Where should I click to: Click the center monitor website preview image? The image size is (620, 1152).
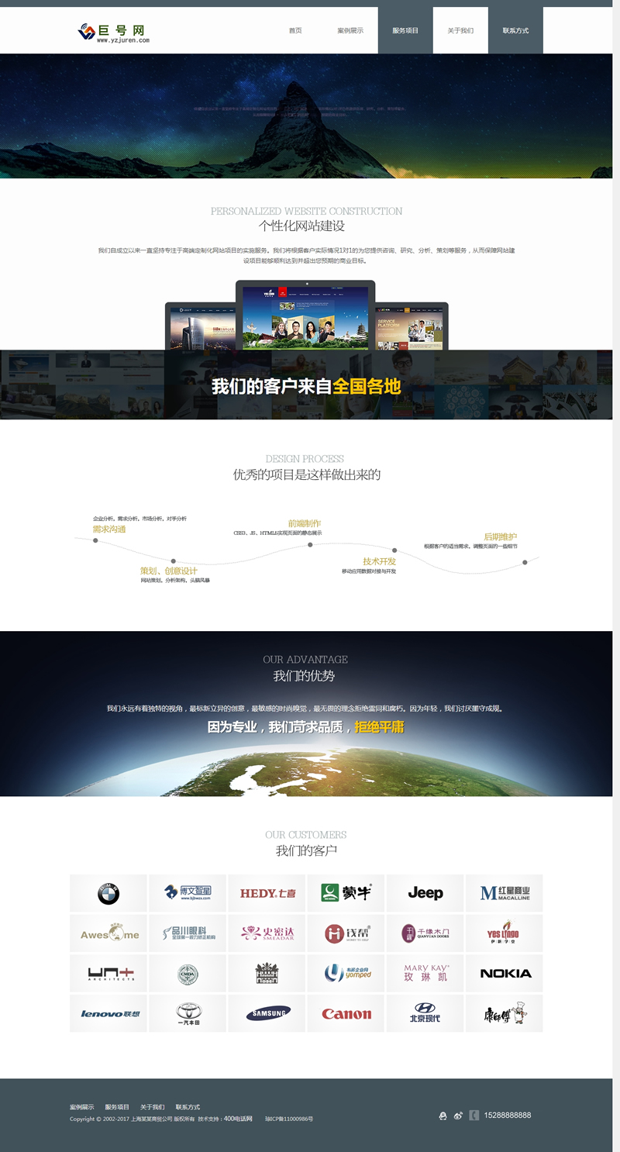(x=305, y=317)
